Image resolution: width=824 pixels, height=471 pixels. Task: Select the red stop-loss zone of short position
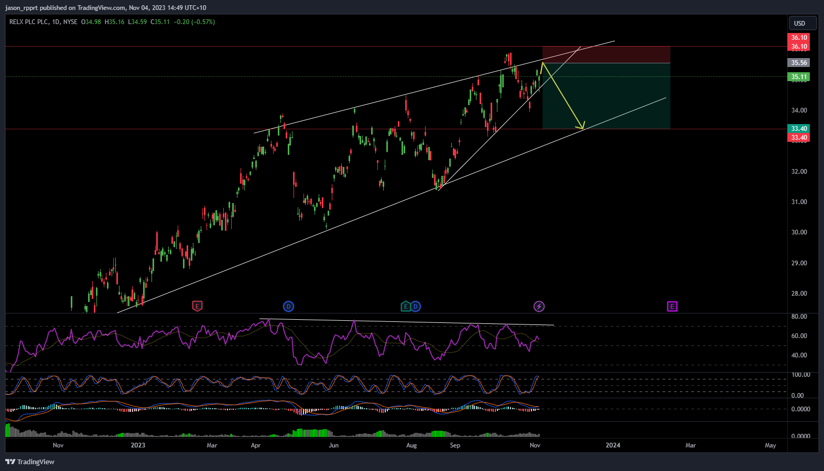(x=606, y=55)
